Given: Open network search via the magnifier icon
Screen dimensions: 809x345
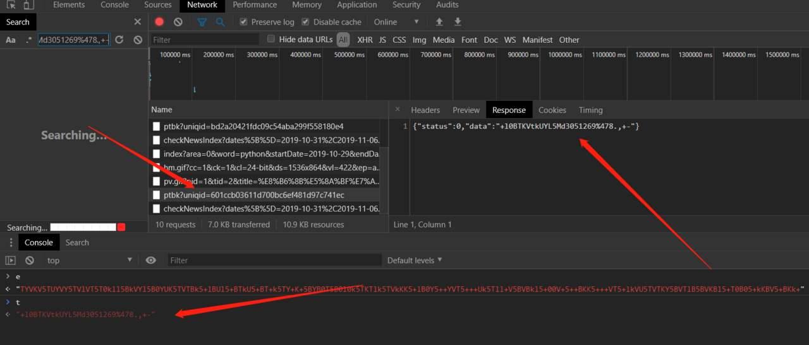Looking at the screenshot, I should [x=220, y=21].
